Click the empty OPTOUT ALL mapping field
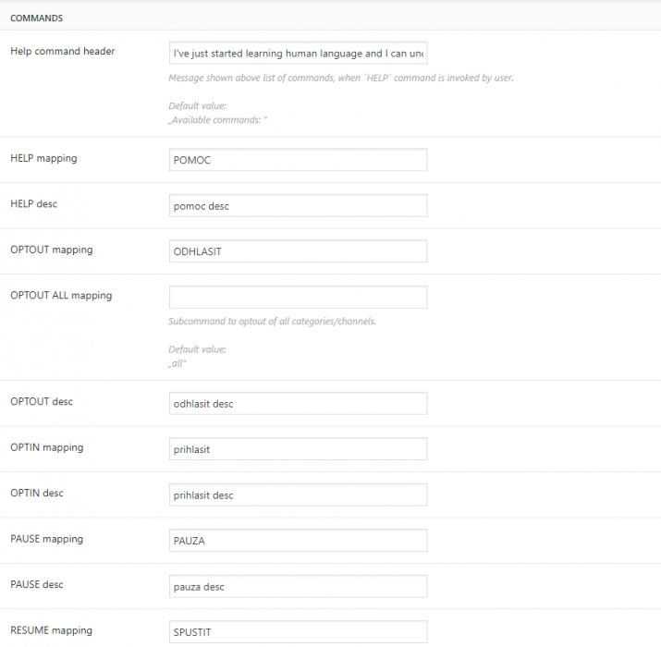Screen dimensions: 661x647 pos(298,297)
